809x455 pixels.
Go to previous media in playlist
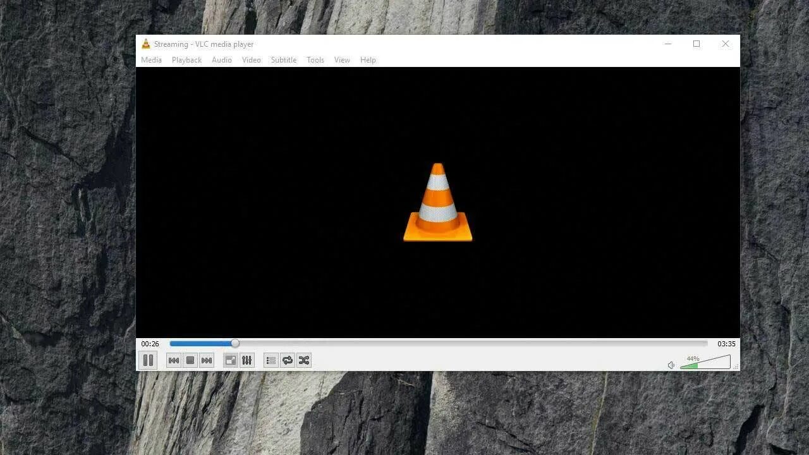pyautogui.click(x=174, y=360)
